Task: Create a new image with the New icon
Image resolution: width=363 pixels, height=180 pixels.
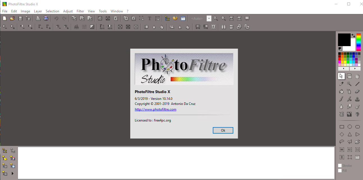Action: (x=4, y=18)
